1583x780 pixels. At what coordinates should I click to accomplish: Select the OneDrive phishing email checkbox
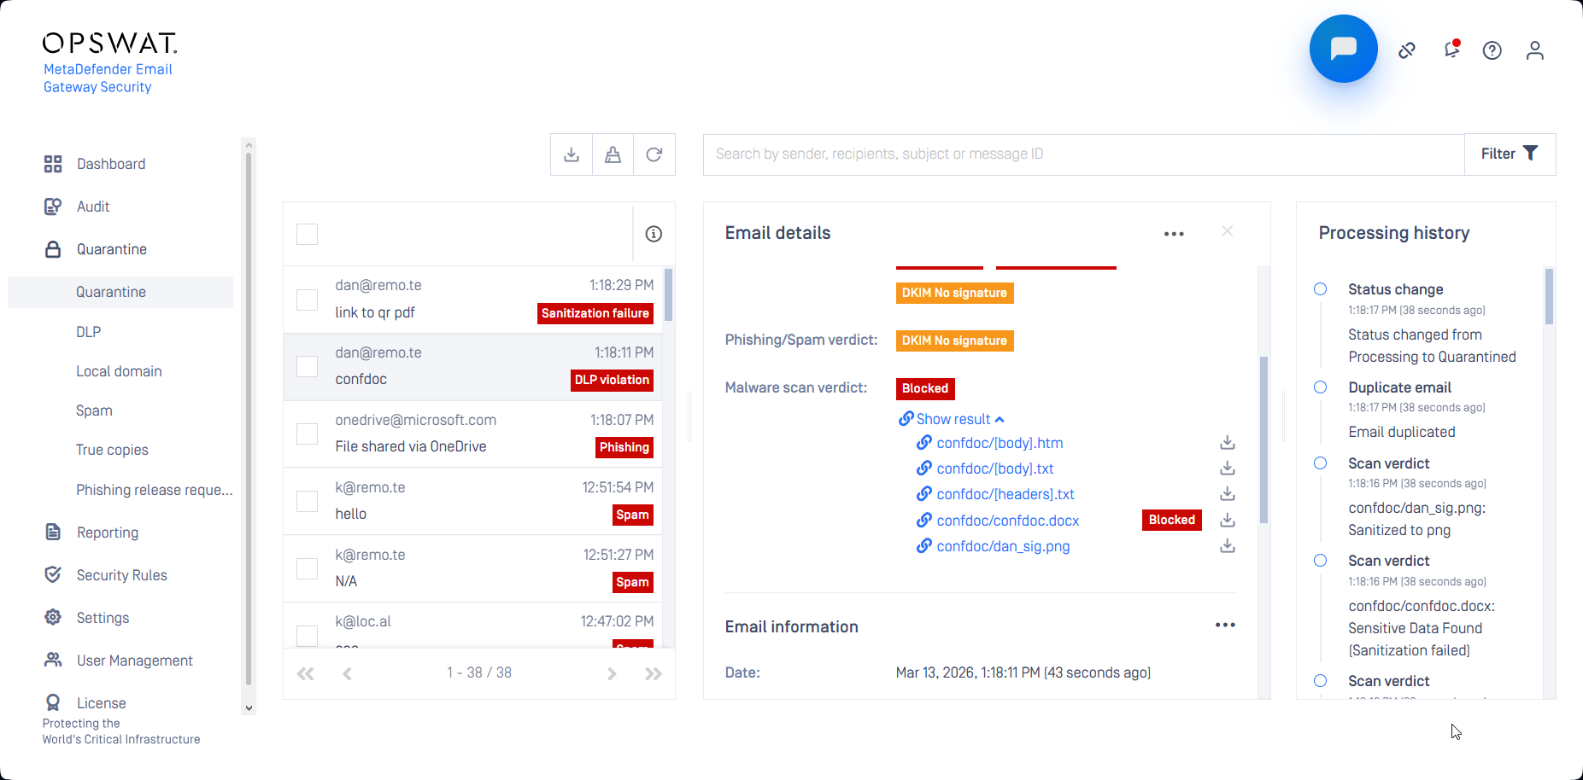pos(307,434)
